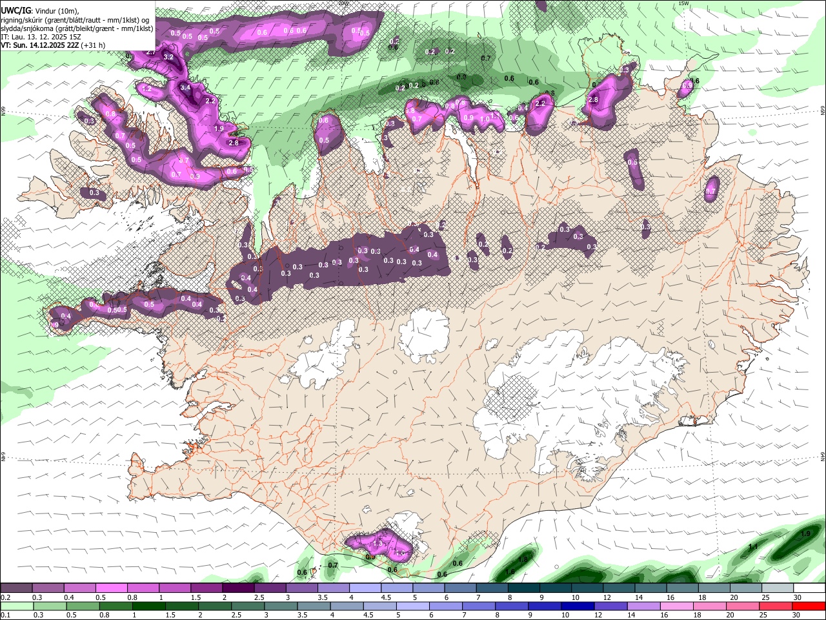Click the '0.4' label on the snow scale
This screenshot has height=620, width=826.
coord(69,597)
